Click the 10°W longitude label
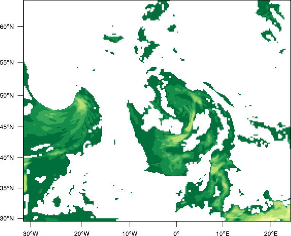291x236 pixels. [x=130, y=233]
